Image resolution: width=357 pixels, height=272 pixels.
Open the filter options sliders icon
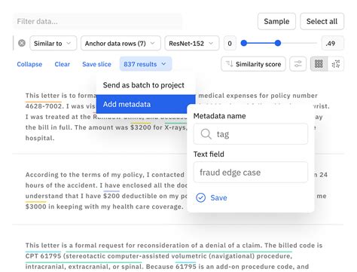(297, 64)
